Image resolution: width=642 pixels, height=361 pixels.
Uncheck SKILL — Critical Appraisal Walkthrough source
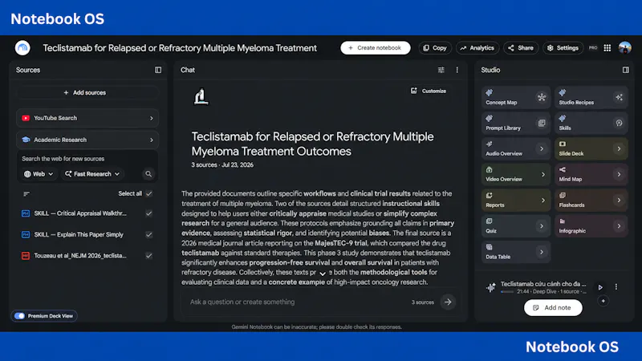coord(149,213)
